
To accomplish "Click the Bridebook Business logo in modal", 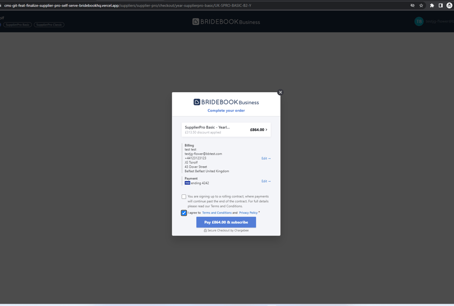I will [x=226, y=102].
